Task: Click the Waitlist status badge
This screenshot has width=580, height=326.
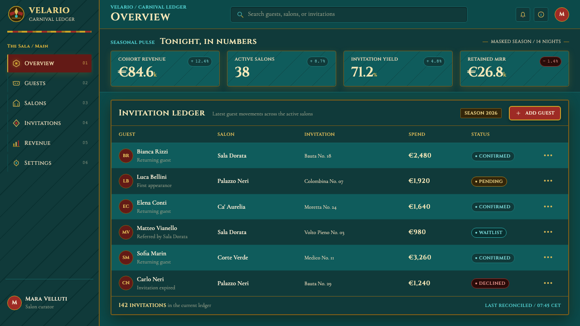Action: point(489,233)
